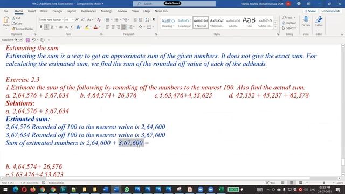Align text right
This screenshot has width=345, height=194.
click(x=119, y=27)
